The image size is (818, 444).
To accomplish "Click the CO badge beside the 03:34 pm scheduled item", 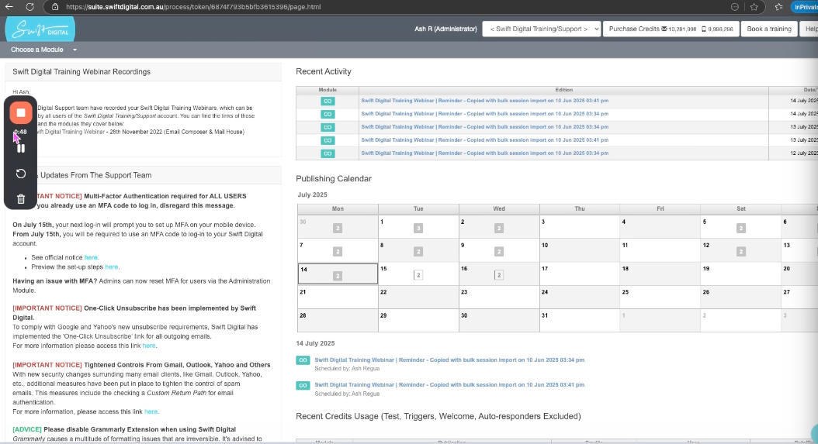I will pyautogui.click(x=303, y=360).
